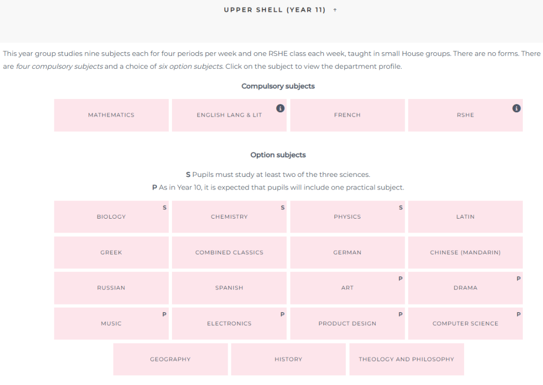543x385 pixels.
Task: Open the French subject tile
Action: coord(347,115)
